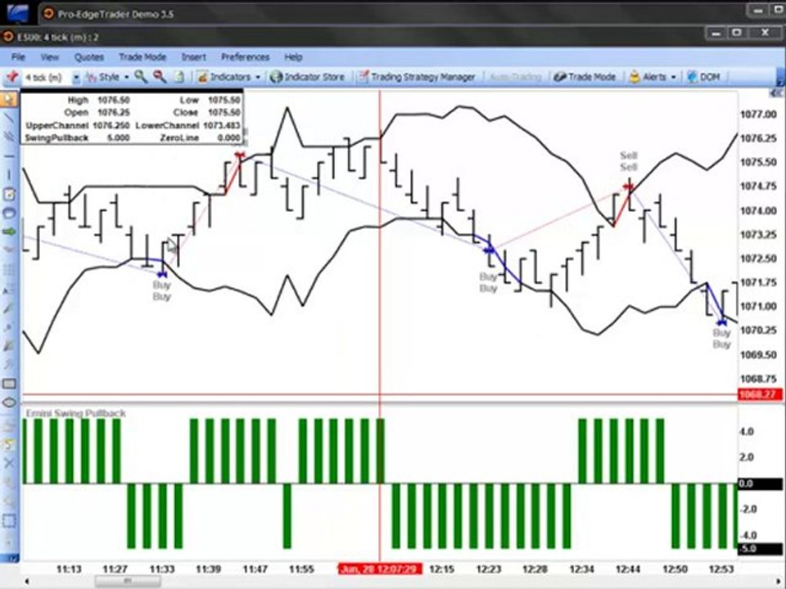Open the Help menu
The height and width of the screenshot is (589, 786).
tap(293, 56)
